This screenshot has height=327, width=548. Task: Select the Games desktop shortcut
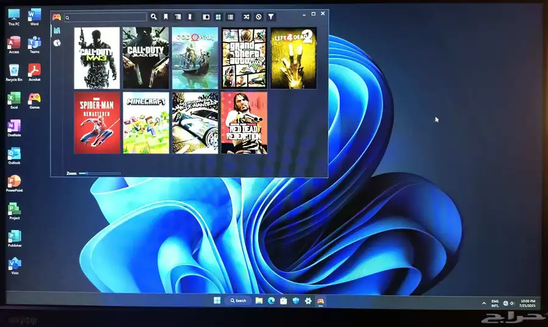[34, 100]
